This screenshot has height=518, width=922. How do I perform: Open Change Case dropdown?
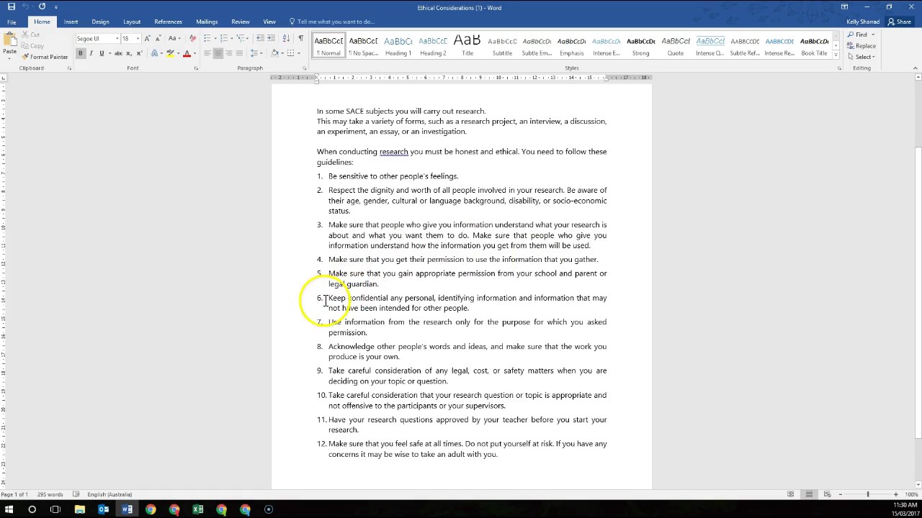click(x=174, y=38)
